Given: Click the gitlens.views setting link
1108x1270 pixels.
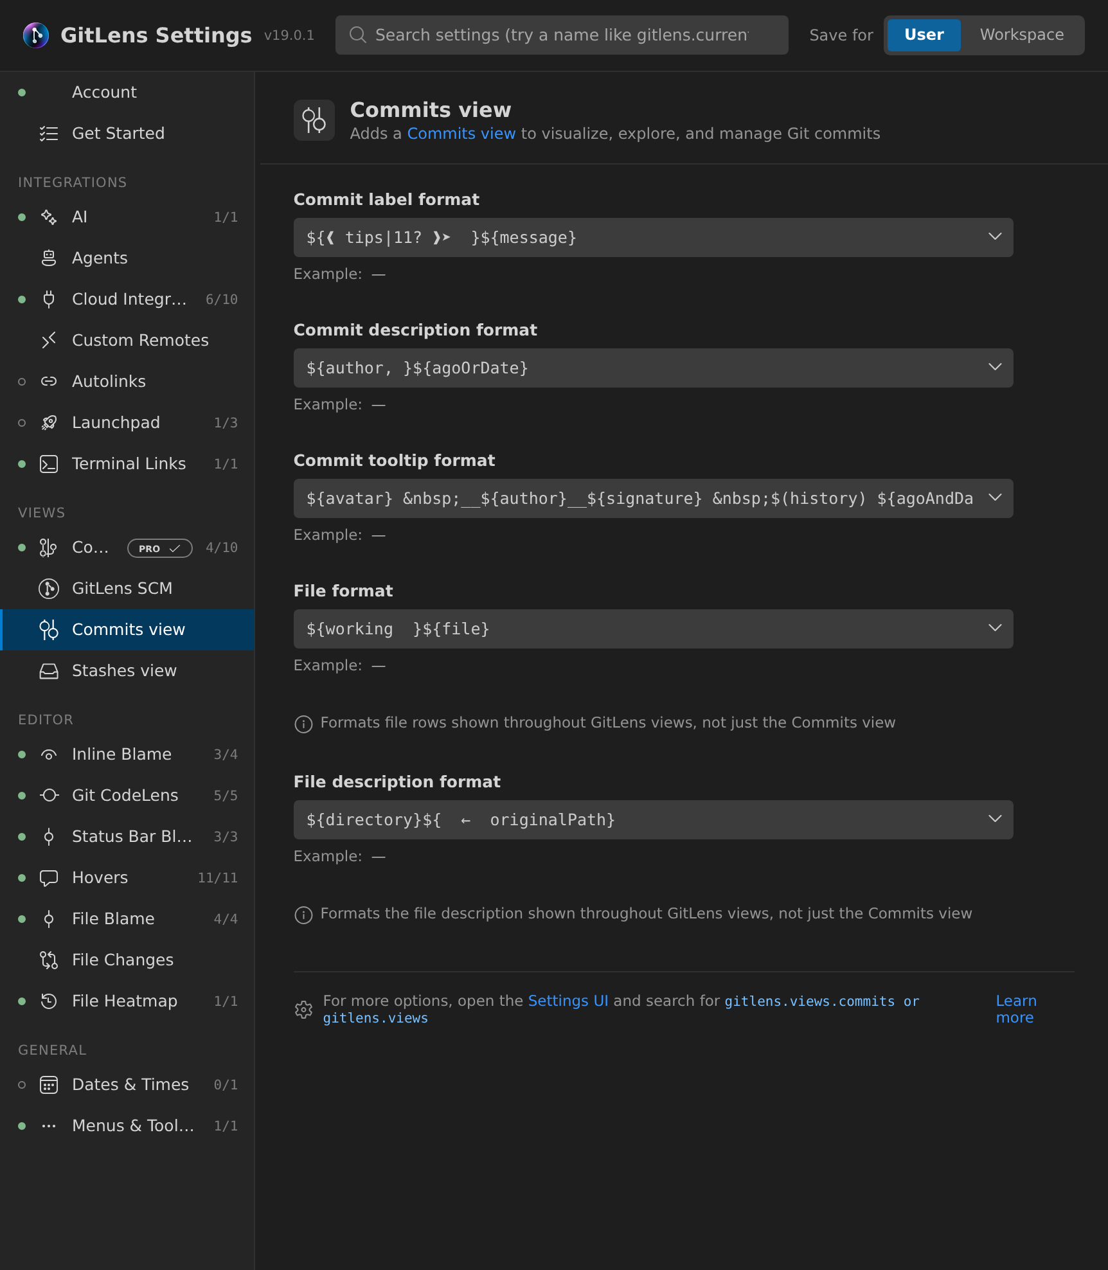Looking at the screenshot, I should [x=375, y=1018].
